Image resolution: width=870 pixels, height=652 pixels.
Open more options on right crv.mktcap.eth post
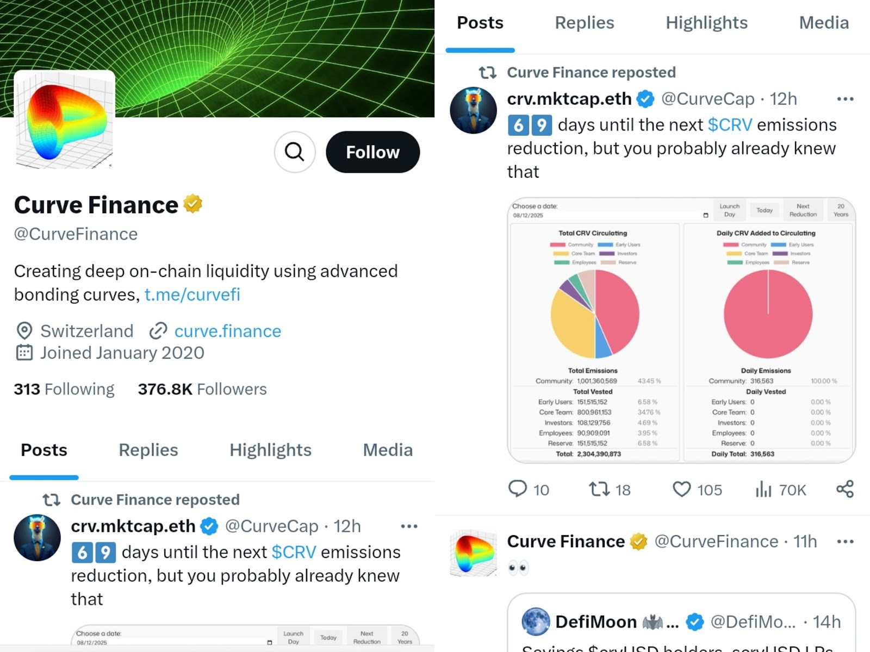pos(845,99)
